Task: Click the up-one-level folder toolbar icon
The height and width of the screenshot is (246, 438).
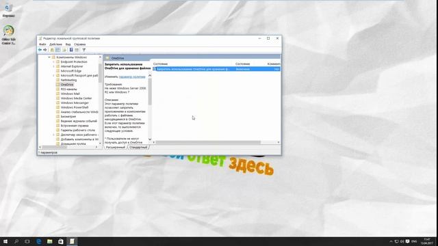Action: pyautogui.click(x=52, y=50)
